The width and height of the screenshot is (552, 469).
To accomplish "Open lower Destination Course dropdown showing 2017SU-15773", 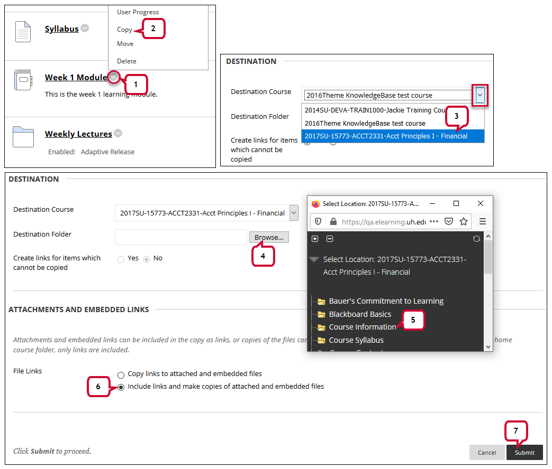I will pos(206,213).
